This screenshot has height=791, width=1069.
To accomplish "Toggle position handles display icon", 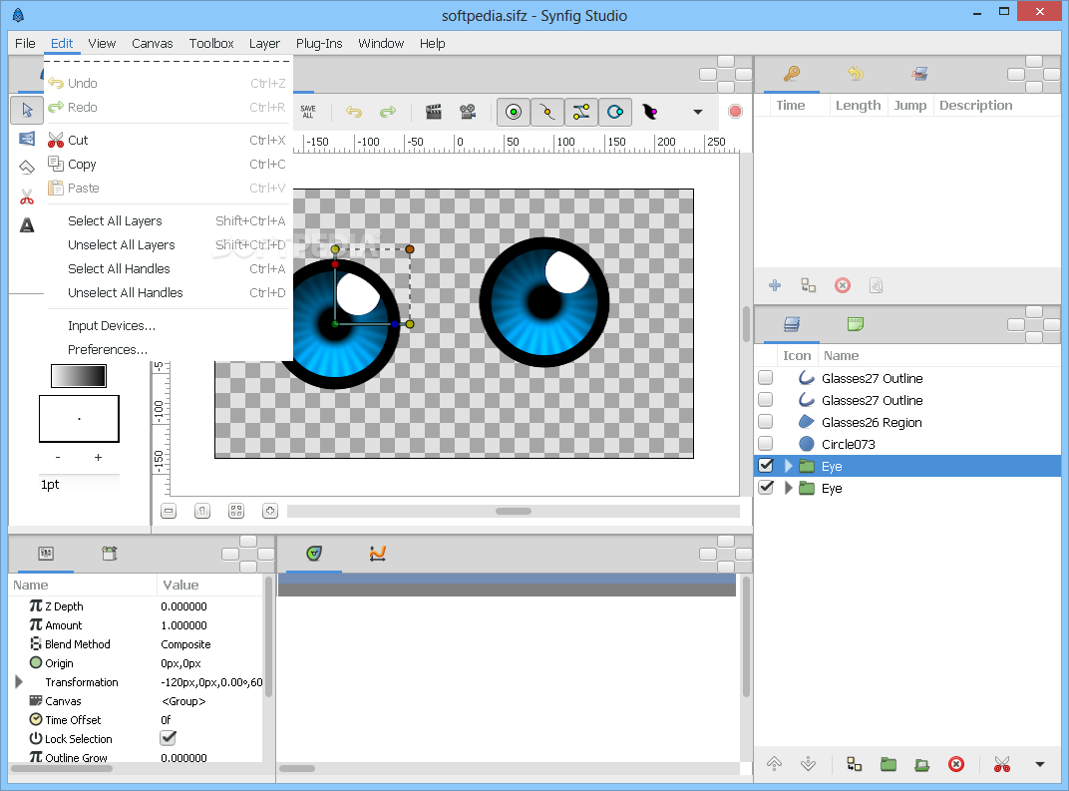I will pyautogui.click(x=514, y=112).
